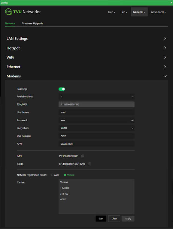Open the Encryption dropdown
This screenshot has width=173, height=229.
96,128
